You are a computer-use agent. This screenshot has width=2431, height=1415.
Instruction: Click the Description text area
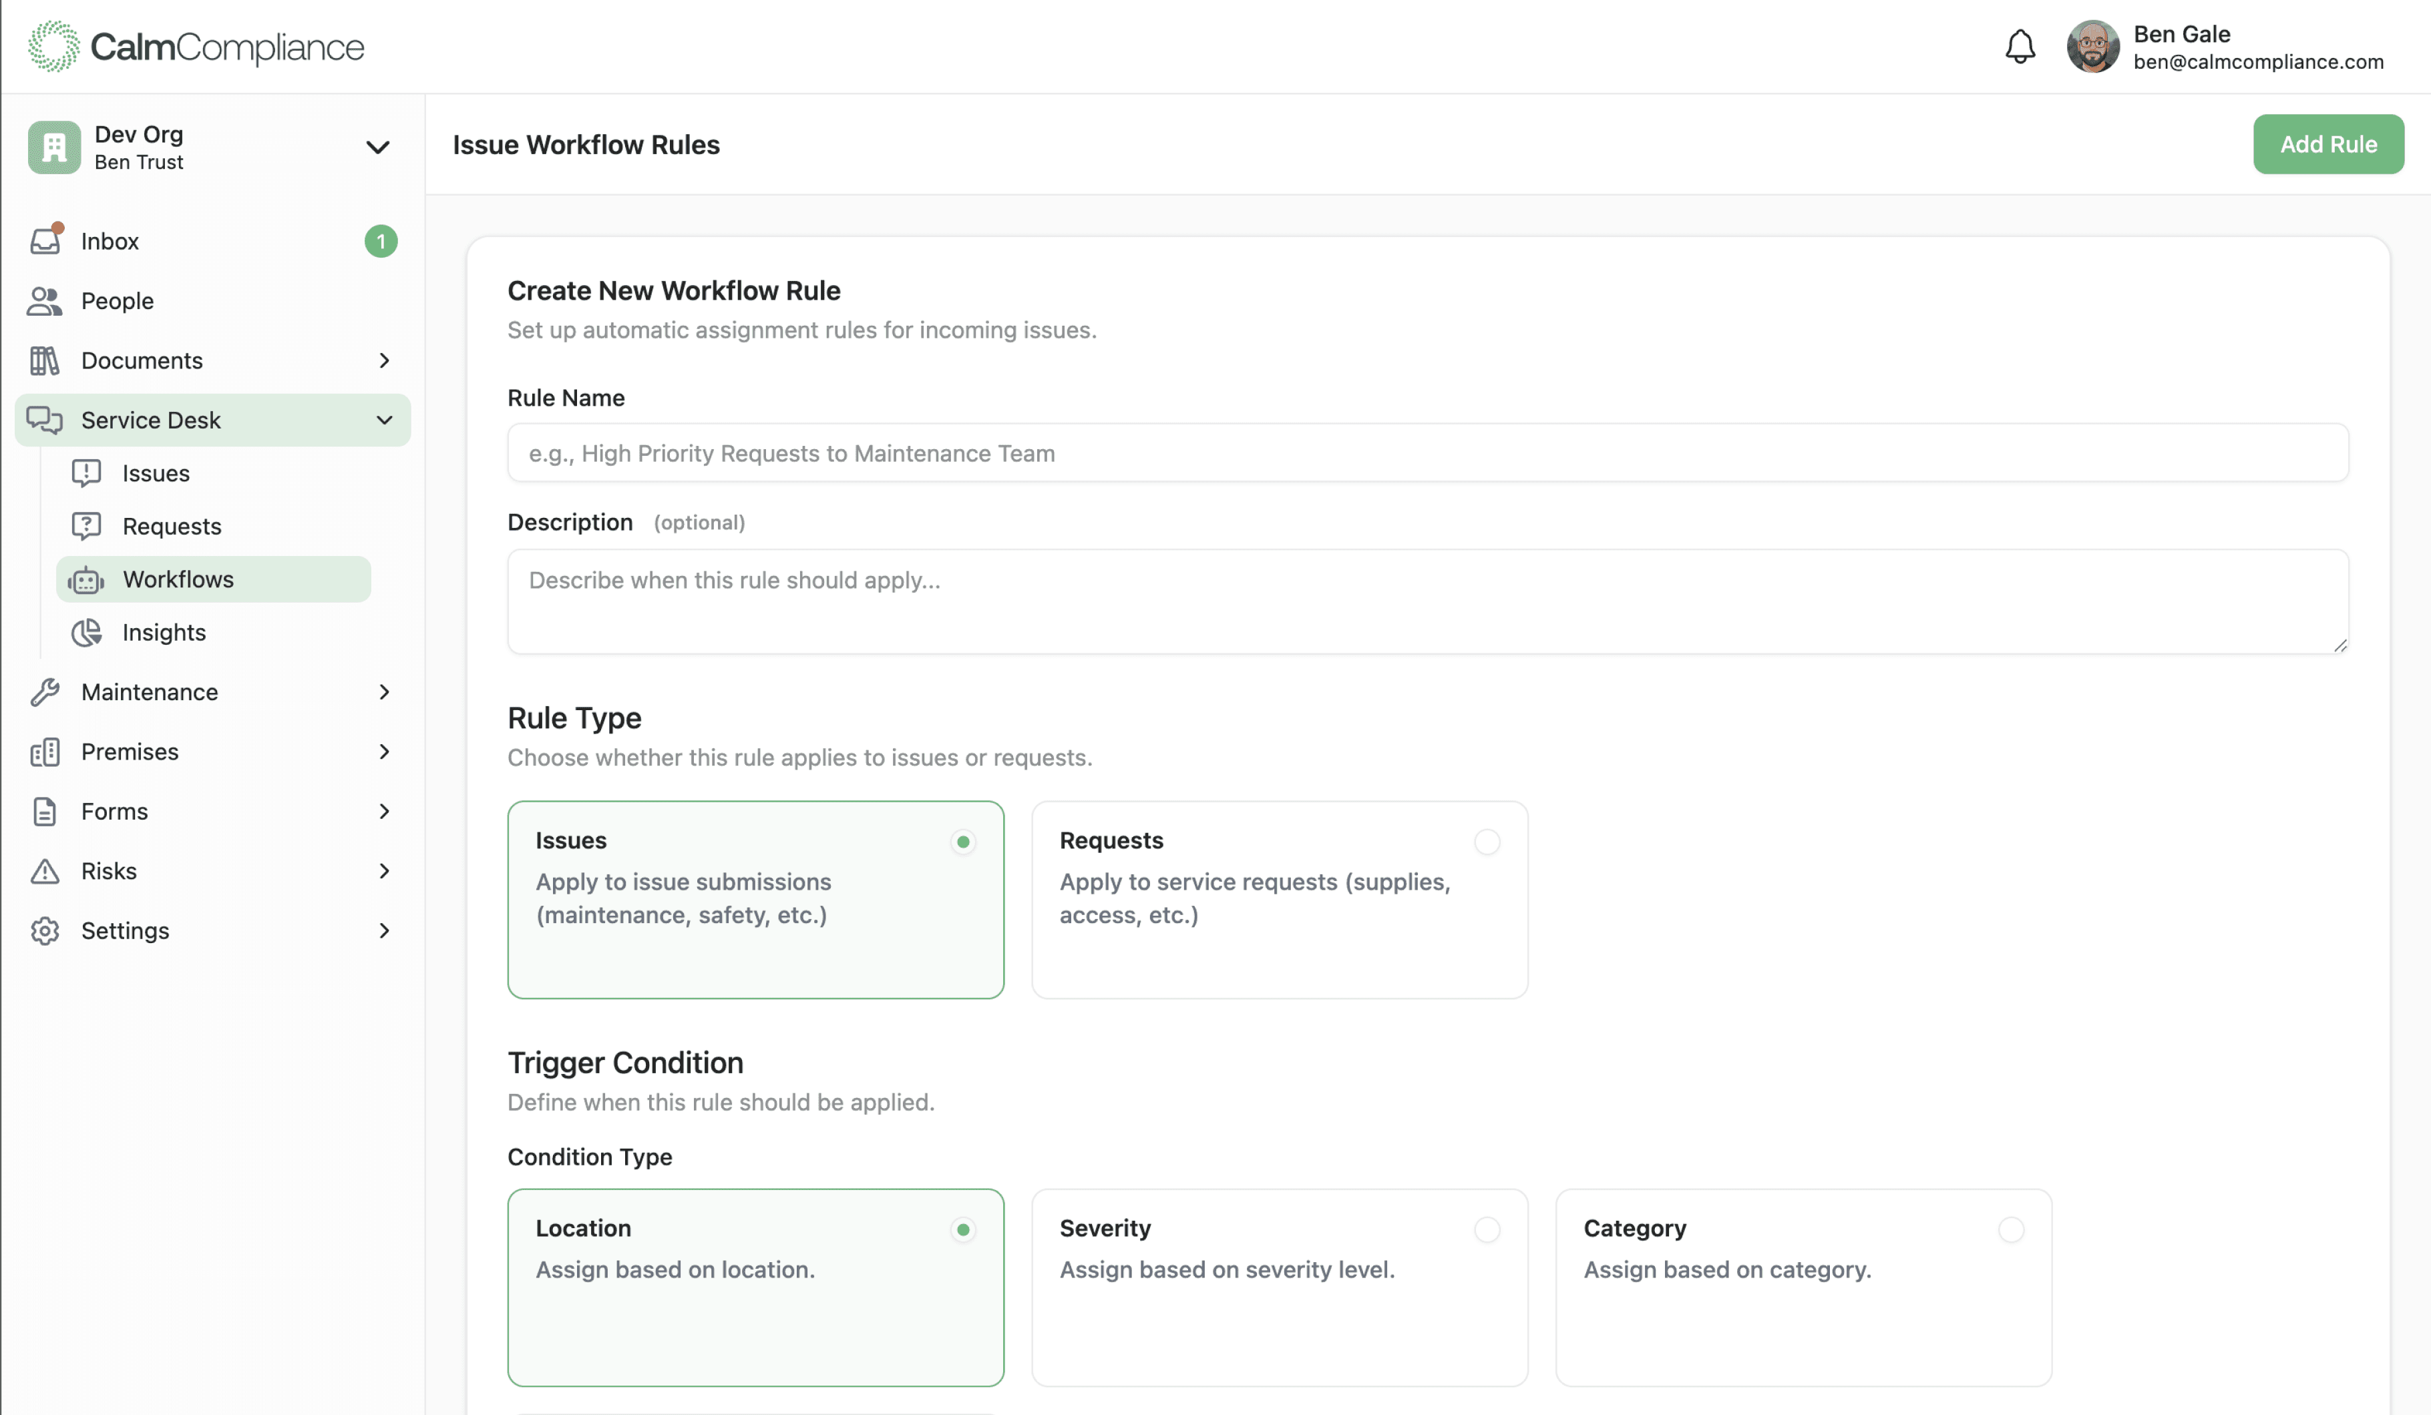pos(1427,601)
